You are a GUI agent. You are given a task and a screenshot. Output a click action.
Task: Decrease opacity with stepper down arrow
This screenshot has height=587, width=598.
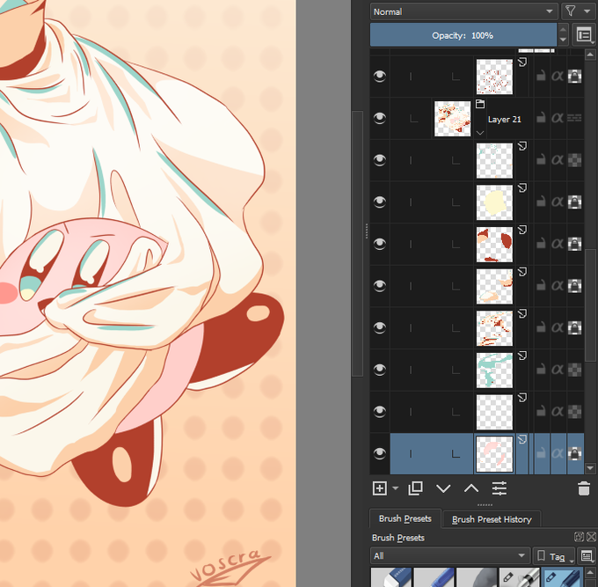[x=563, y=40]
